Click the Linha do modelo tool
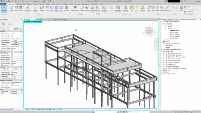 (x=98, y=9)
